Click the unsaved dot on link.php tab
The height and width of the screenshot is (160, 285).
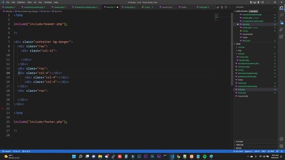(x=118, y=7)
